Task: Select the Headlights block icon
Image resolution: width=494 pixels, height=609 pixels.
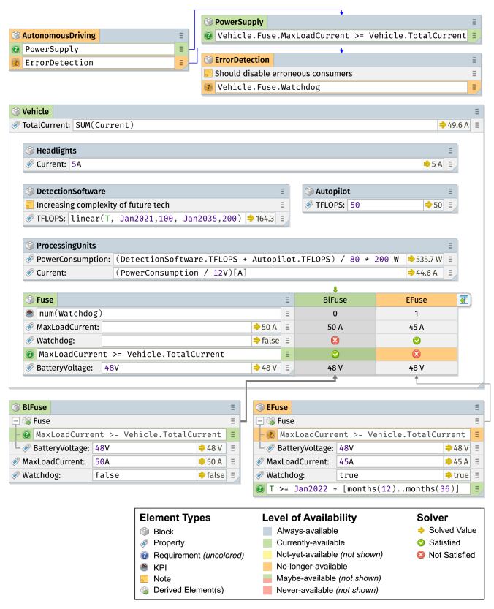Action: pos(29,151)
